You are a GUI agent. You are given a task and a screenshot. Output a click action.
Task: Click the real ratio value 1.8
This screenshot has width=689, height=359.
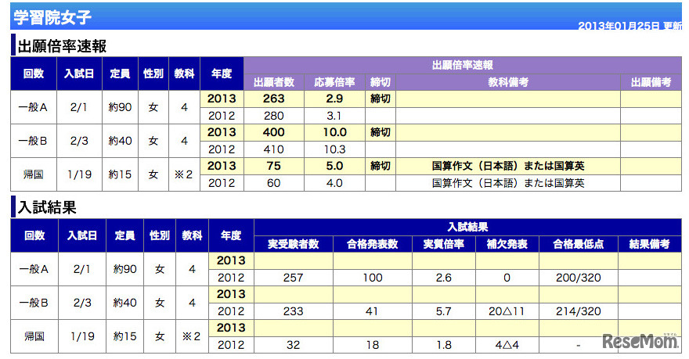(x=443, y=345)
